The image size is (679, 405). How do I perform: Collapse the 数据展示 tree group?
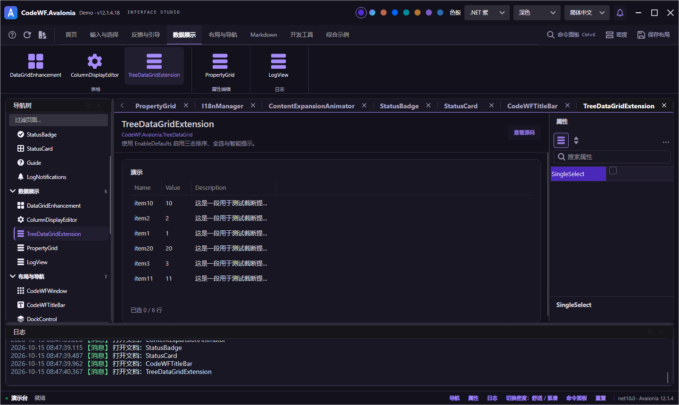(13, 191)
